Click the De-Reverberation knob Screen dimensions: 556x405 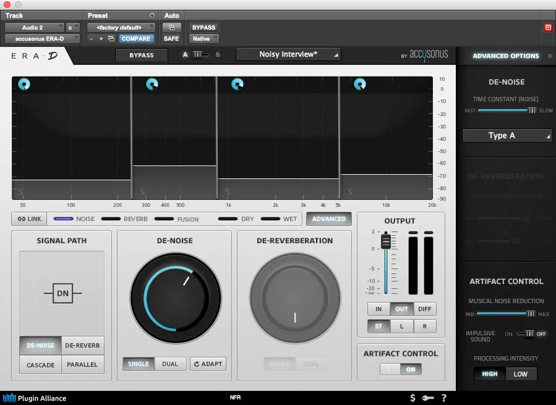295,298
